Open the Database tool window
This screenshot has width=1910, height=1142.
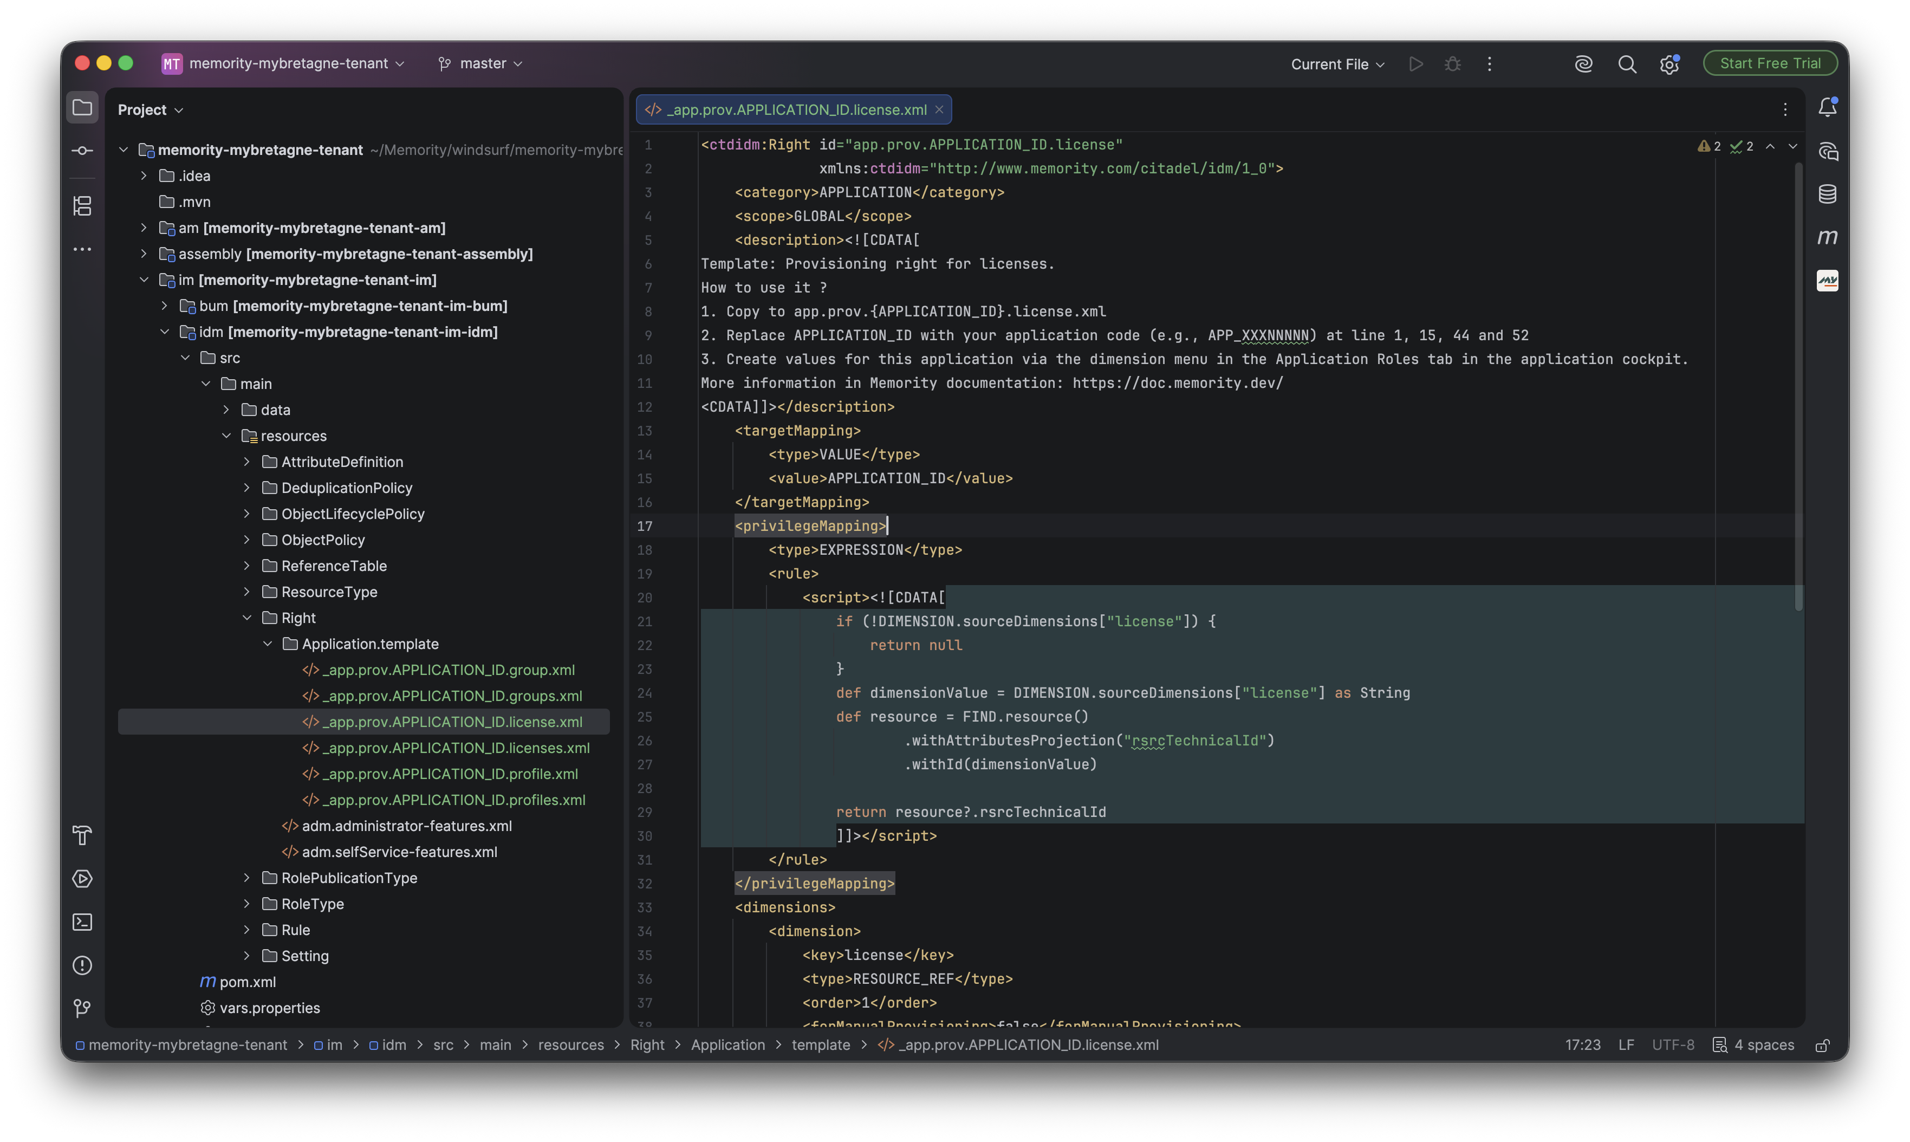tap(1828, 194)
